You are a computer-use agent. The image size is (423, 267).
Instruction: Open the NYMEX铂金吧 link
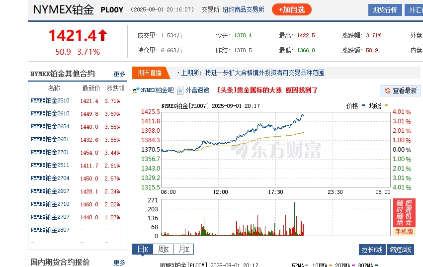[x=157, y=90]
